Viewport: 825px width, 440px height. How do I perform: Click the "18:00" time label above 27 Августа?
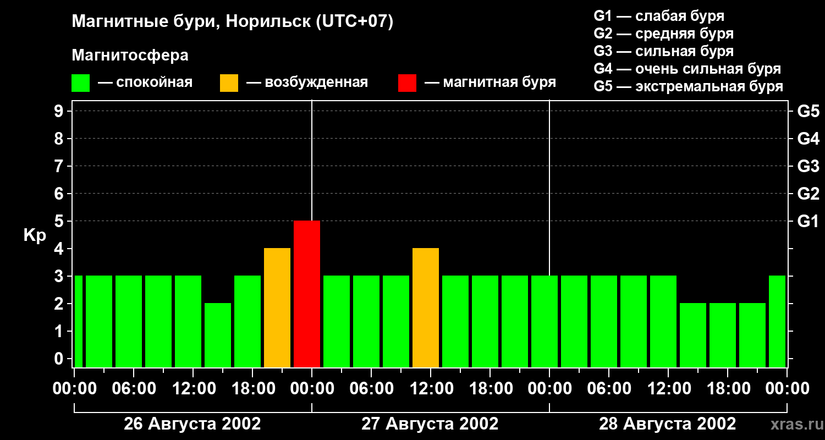(x=490, y=389)
